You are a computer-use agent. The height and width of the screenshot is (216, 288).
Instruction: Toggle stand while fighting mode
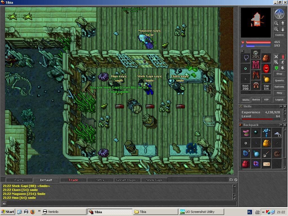pyautogui.click(x=282, y=57)
